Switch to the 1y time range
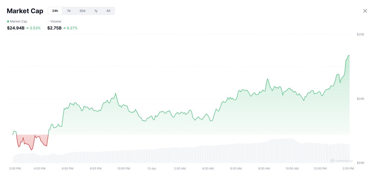Image resolution: width=375 pixels, height=177 pixels. point(96,11)
